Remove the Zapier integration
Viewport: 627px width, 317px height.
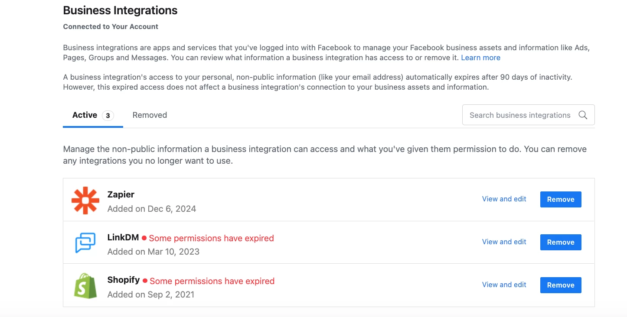click(x=560, y=200)
